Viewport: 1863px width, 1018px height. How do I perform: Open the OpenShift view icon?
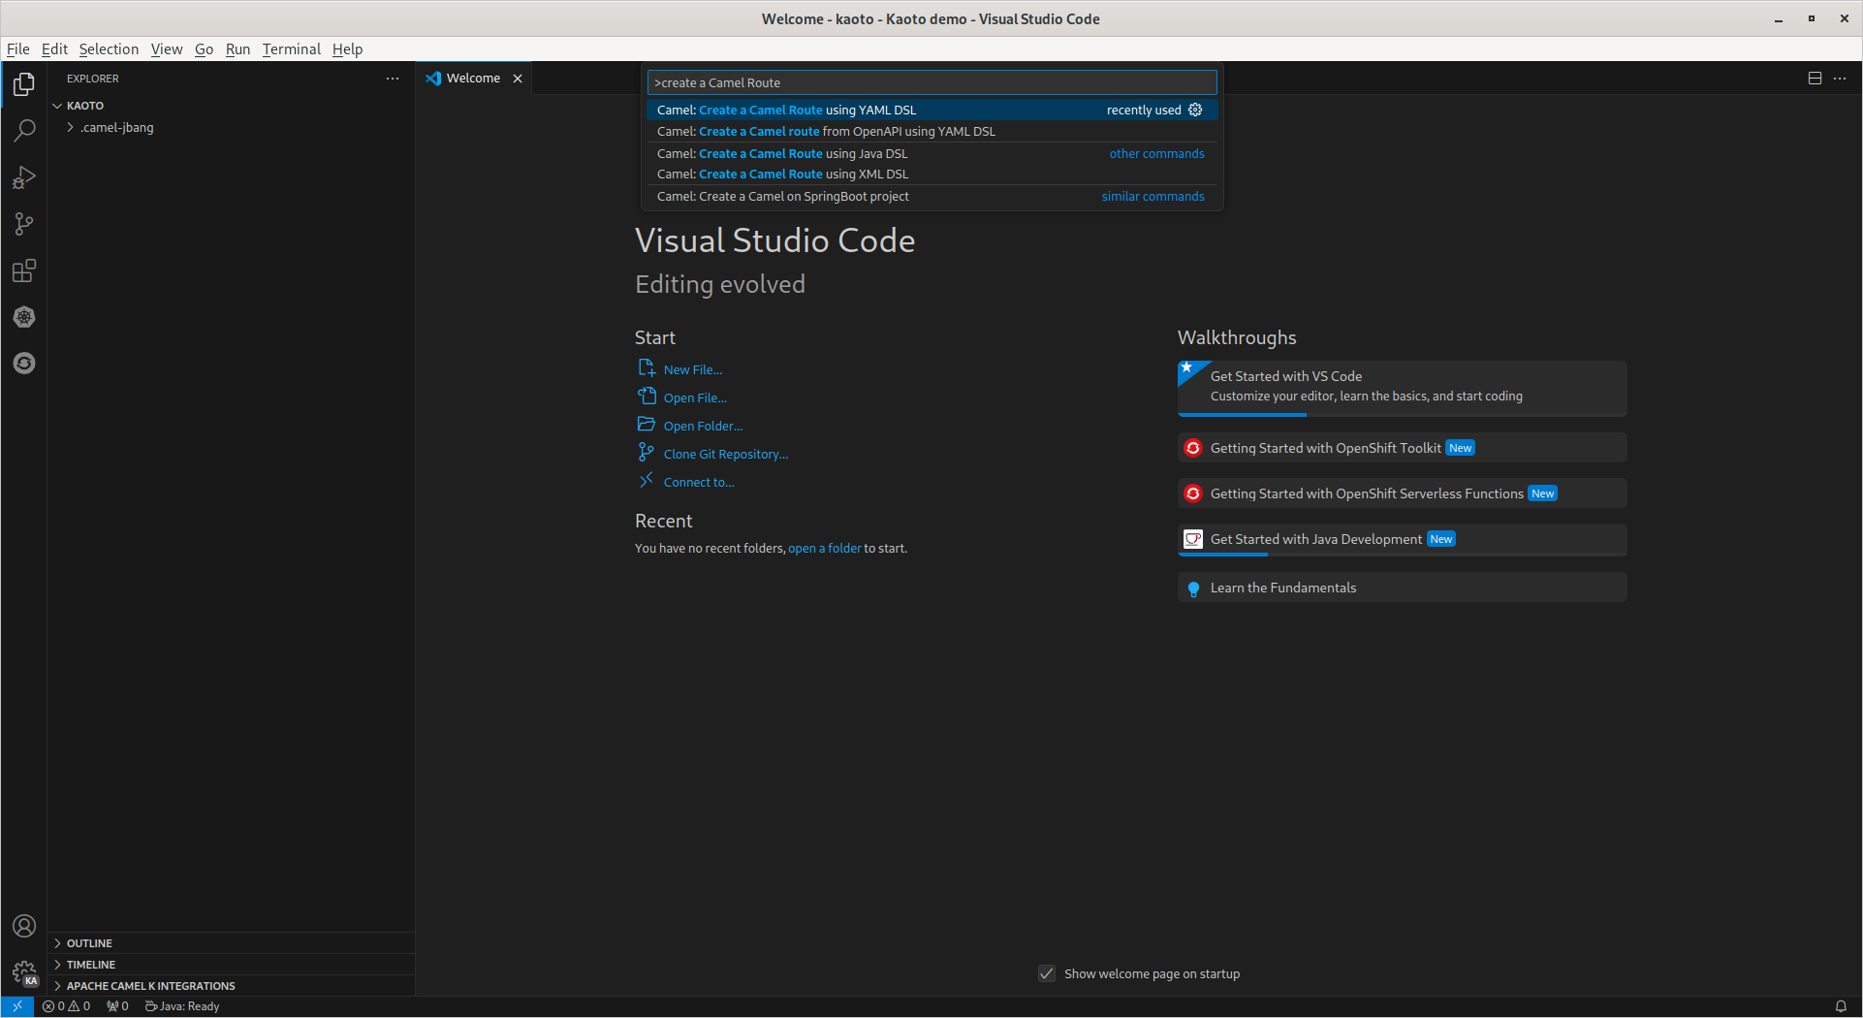[24, 364]
